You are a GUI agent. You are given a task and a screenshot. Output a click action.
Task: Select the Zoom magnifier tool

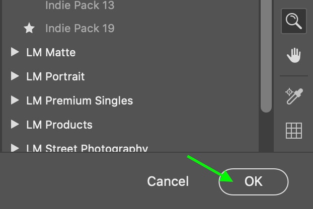coord(293,21)
